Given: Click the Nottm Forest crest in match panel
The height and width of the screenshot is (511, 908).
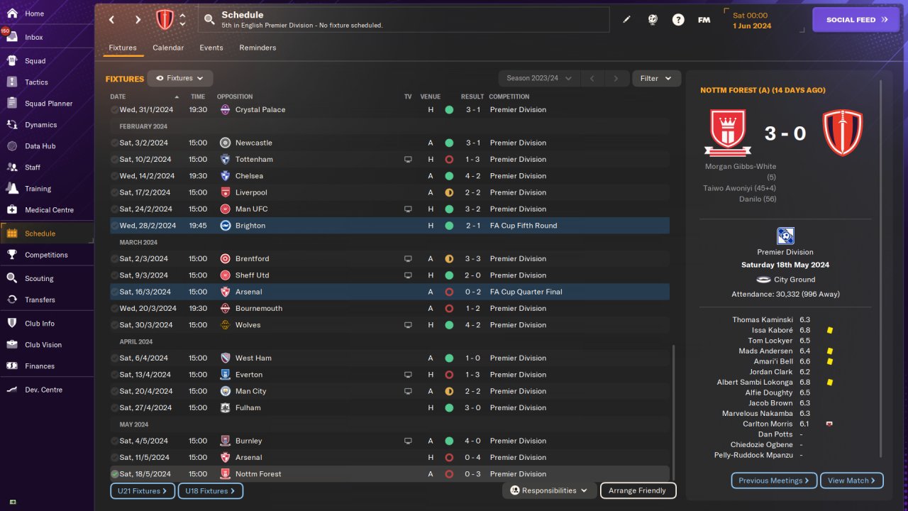Looking at the screenshot, I should (x=728, y=133).
